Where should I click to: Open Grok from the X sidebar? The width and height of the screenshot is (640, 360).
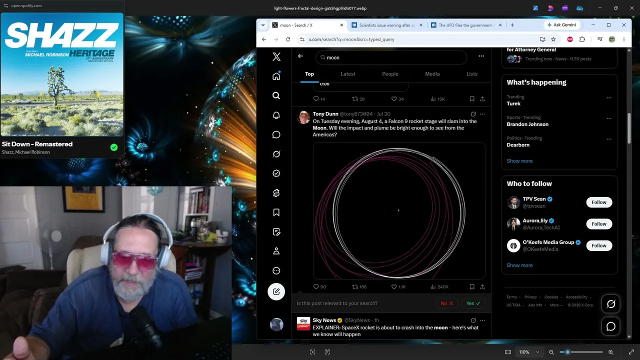point(276,154)
